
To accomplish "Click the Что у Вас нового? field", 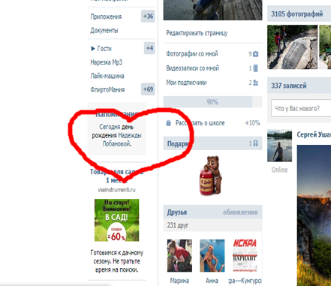I will [301, 108].
